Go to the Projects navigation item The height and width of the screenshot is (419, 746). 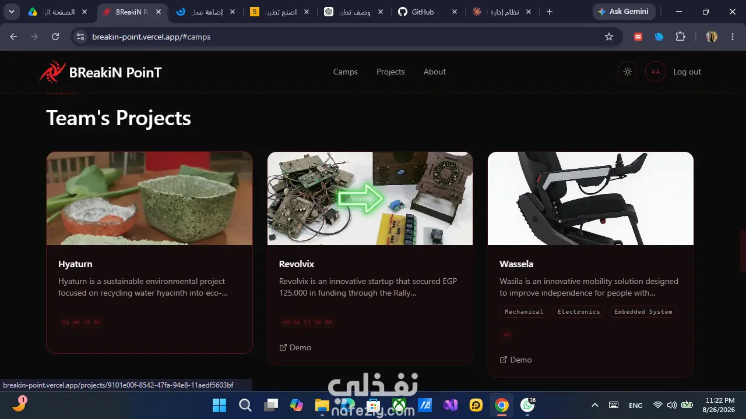pyautogui.click(x=390, y=72)
